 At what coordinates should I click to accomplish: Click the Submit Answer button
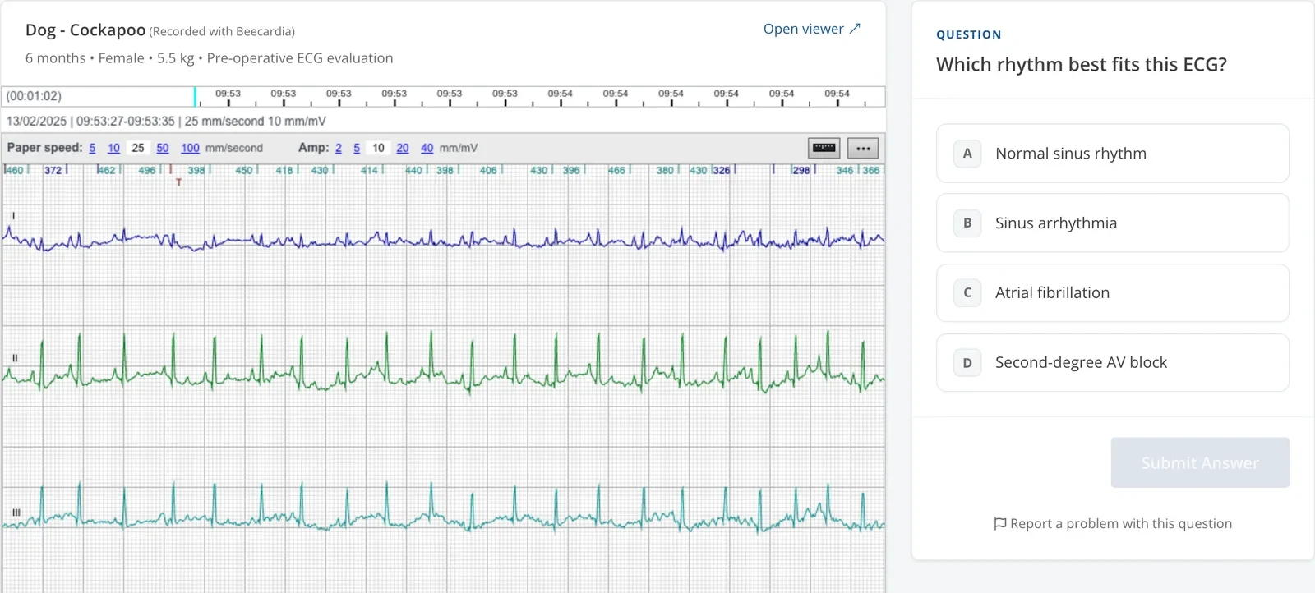pos(1200,462)
